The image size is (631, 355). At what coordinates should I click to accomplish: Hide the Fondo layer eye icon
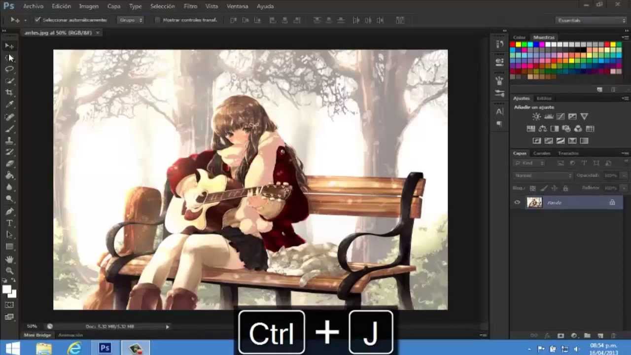tap(517, 203)
